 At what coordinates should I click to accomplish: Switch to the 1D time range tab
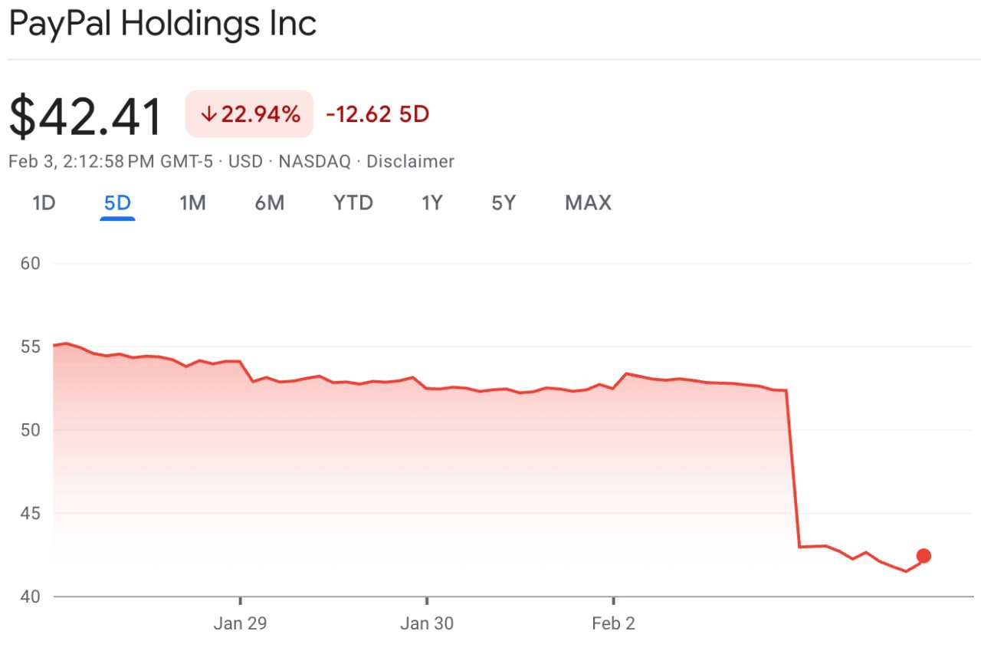(44, 203)
